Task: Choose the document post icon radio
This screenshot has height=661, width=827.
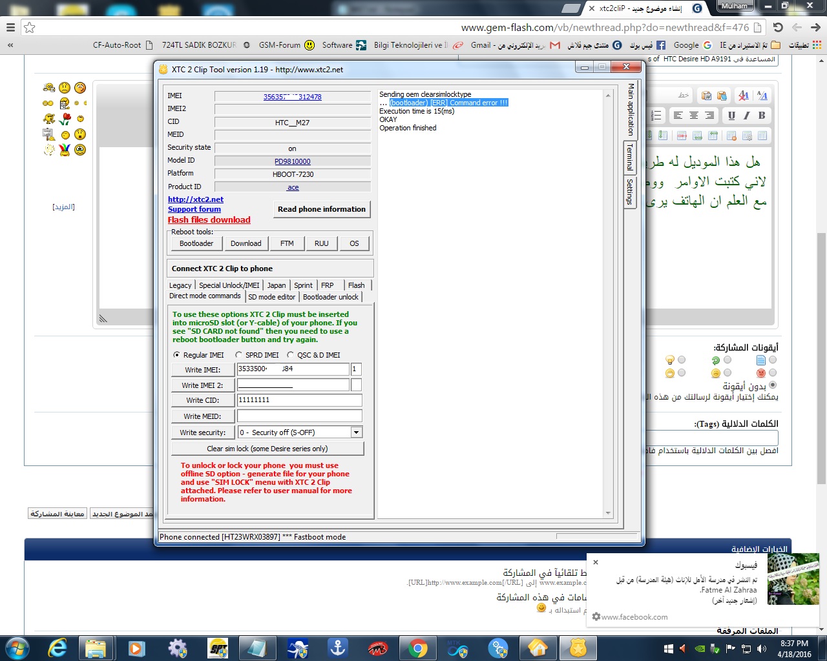Action: click(x=773, y=360)
